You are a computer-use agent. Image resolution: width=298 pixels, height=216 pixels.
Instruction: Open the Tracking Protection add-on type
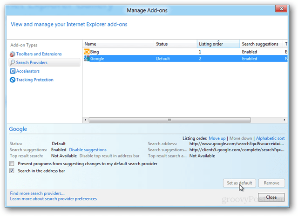coord(35,80)
